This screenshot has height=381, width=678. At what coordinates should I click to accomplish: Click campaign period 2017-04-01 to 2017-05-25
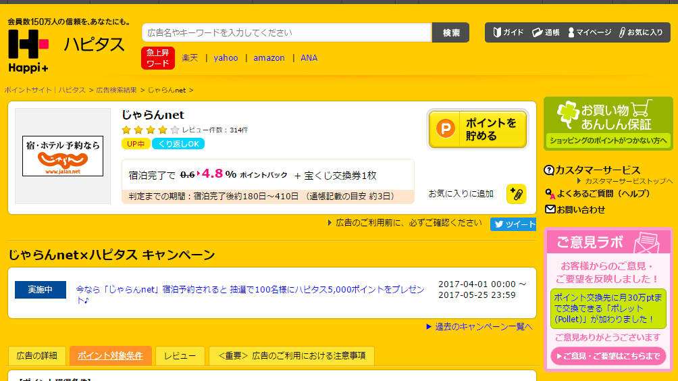click(482, 290)
